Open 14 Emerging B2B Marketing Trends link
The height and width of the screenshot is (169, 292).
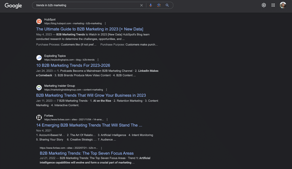point(89,125)
